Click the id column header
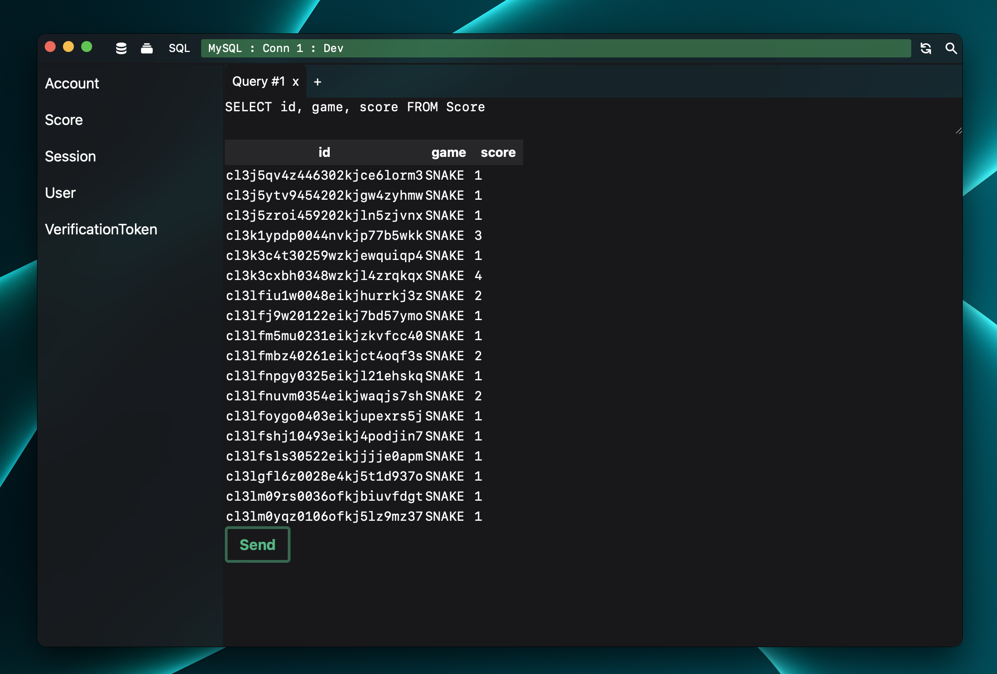 (x=323, y=153)
